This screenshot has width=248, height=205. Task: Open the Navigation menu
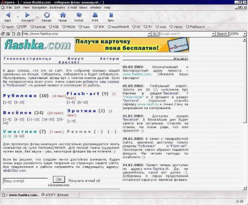pos(40,8)
